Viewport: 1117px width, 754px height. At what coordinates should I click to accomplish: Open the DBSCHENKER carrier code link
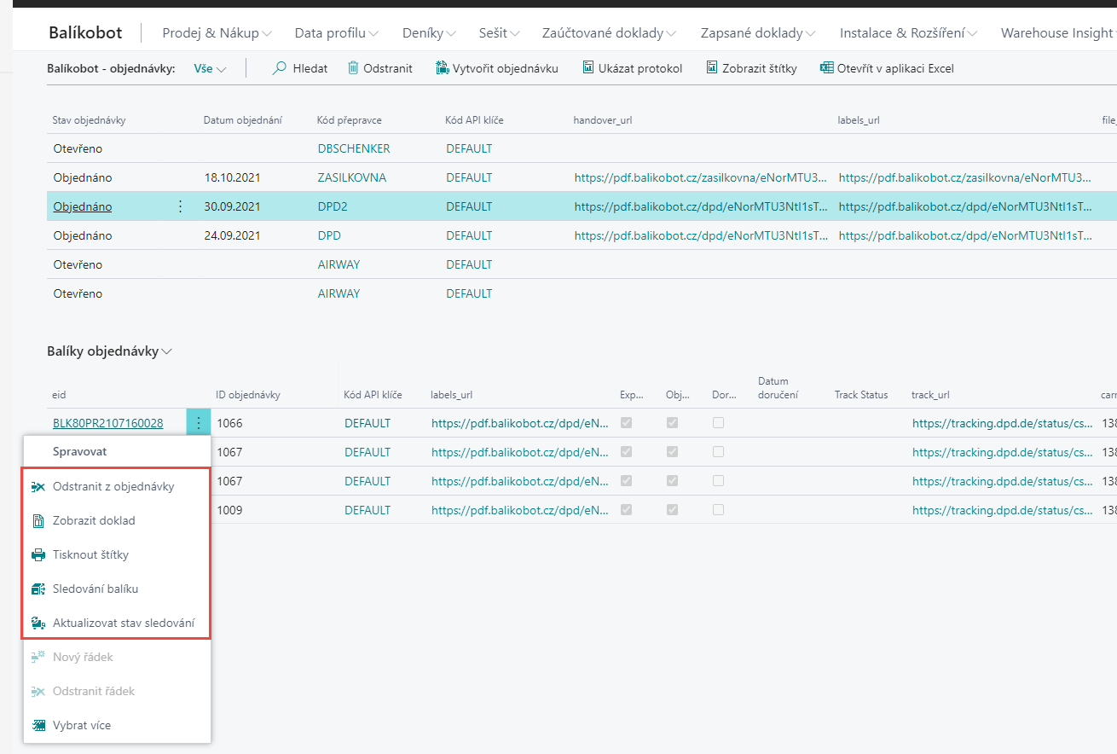pyautogui.click(x=353, y=148)
